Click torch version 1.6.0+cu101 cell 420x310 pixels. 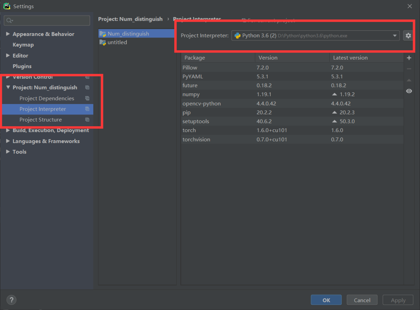(x=271, y=130)
